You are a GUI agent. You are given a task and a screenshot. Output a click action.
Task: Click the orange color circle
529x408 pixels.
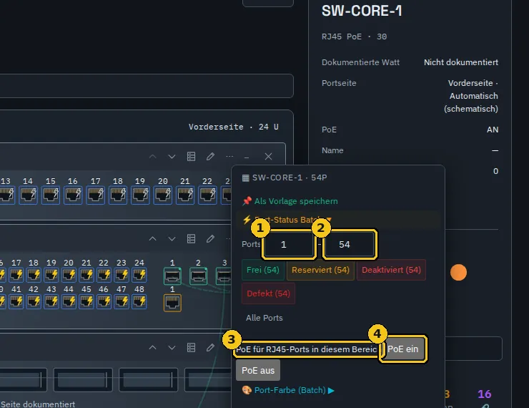(458, 272)
